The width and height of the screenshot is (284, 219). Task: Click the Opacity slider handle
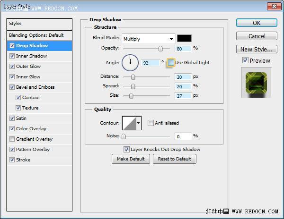160,49
